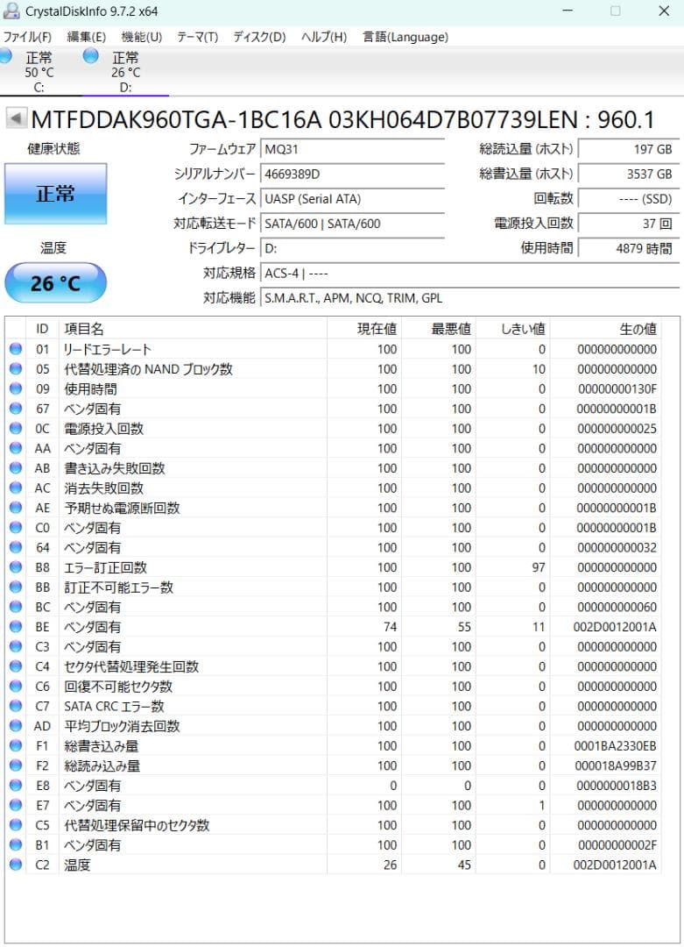Click the 総書込量 field showing 3537 GB
The width and height of the screenshot is (684, 947).
[629, 174]
